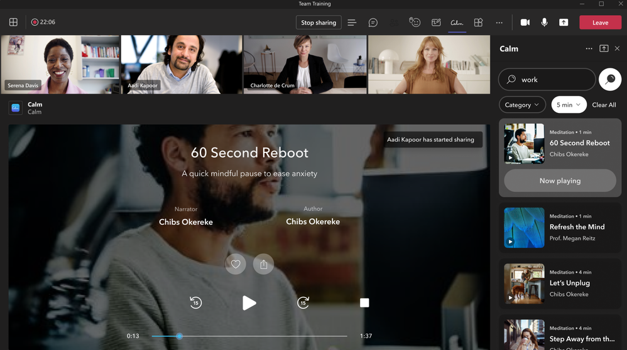Open the Refresh the Mind thumbnail

pyautogui.click(x=524, y=228)
